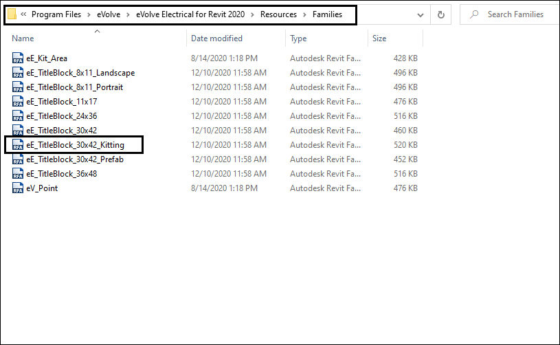This screenshot has height=345, width=560.
Task: Navigate to Resources breadcrumb folder
Action: coord(278,14)
